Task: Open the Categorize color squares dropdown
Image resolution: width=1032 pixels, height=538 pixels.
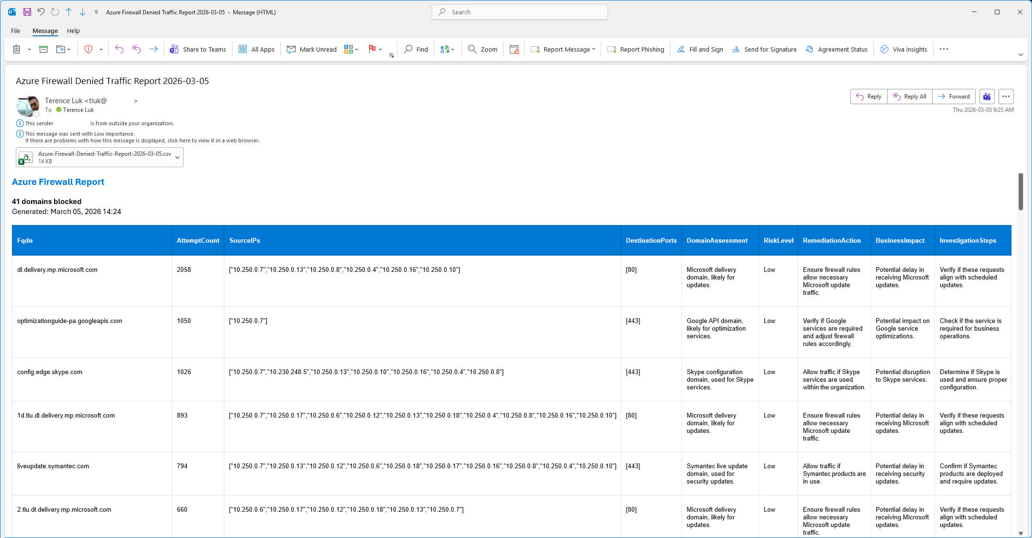Action: coord(351,49)
